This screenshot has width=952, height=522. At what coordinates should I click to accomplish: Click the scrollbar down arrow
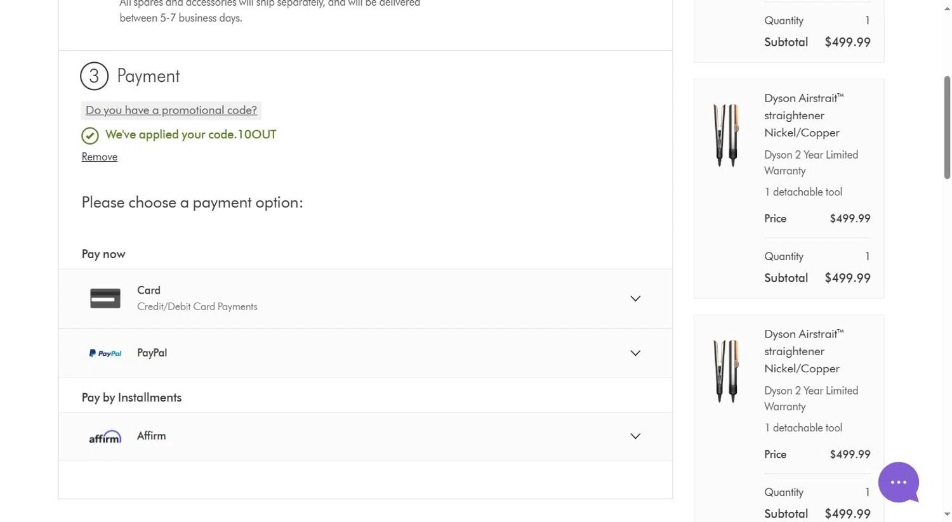[x=947, y=514]
